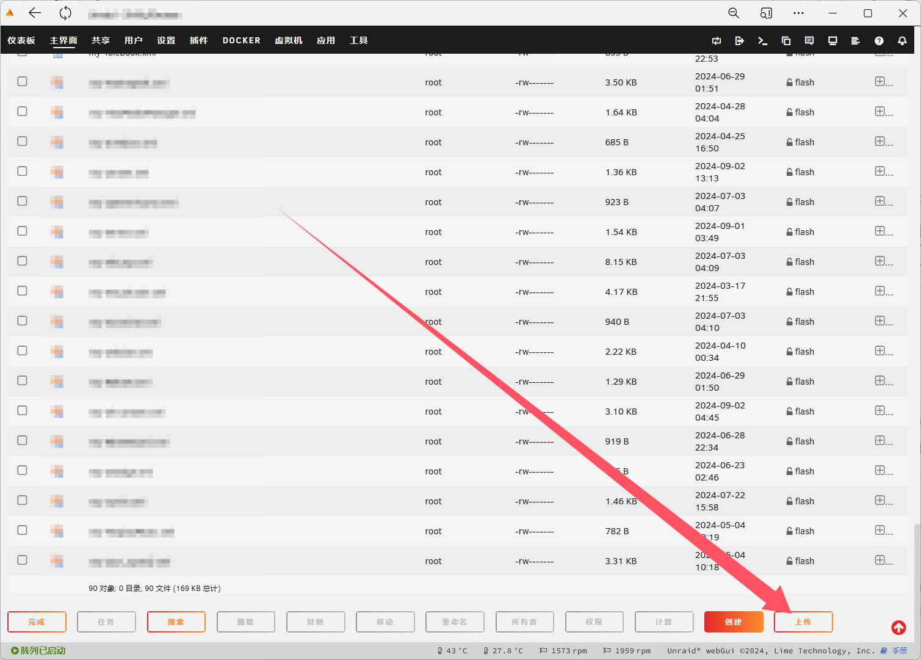The width and height of the screenshot is (921, 660).
Task: Check the box for the 3.50 KB file
Action: click(x=23, y=81)
